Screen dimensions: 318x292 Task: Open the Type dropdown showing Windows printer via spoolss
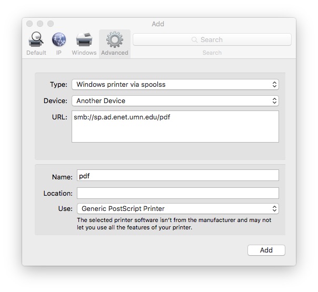tap(175, 84)
